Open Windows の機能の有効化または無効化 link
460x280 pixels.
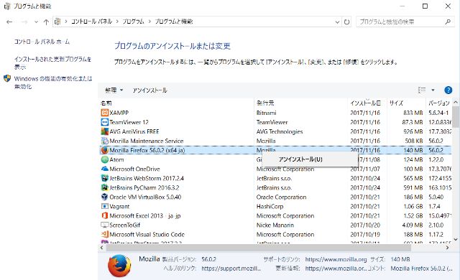(x=53, y=83)
